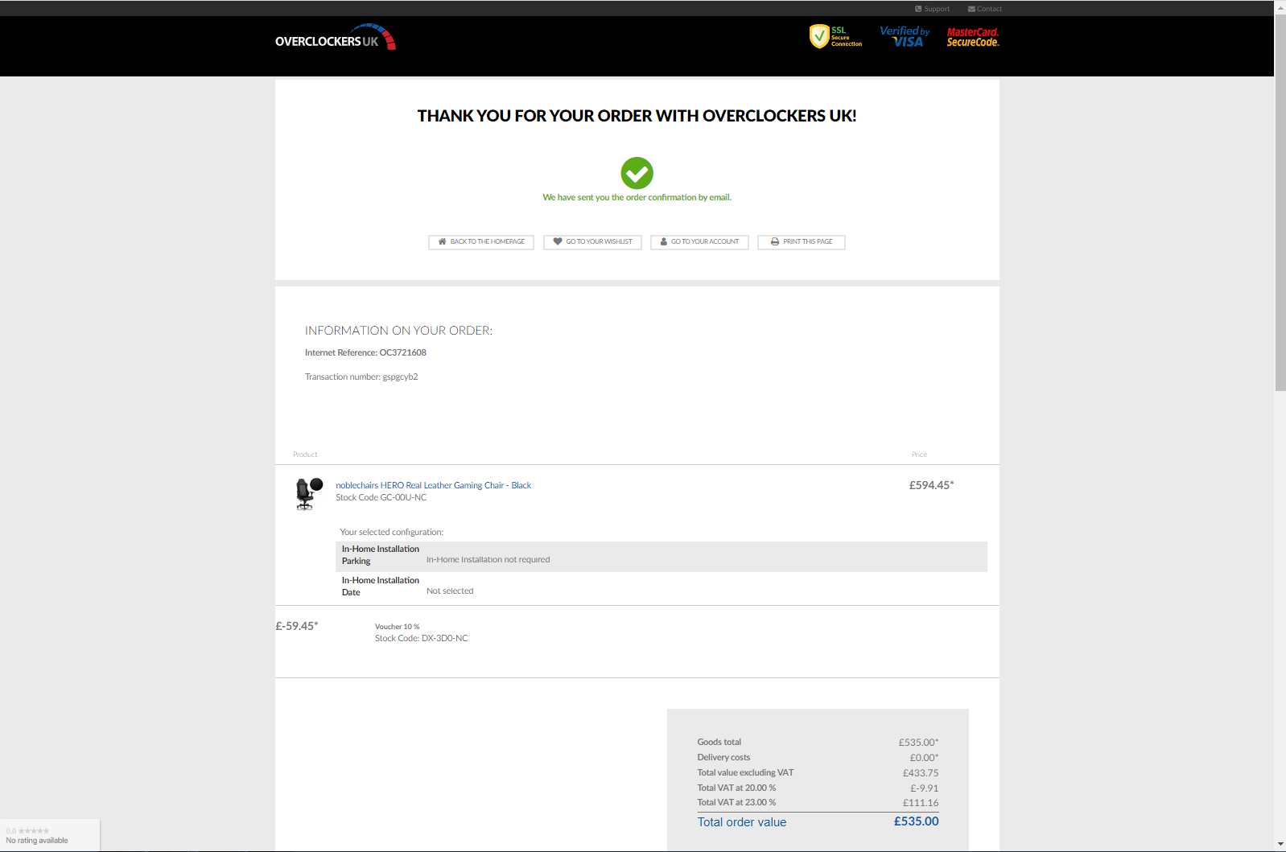Image resolution: width=1286 pixels, height=852 pixels.
Task: Click the order confirmation email message
Action: point(637,197)
